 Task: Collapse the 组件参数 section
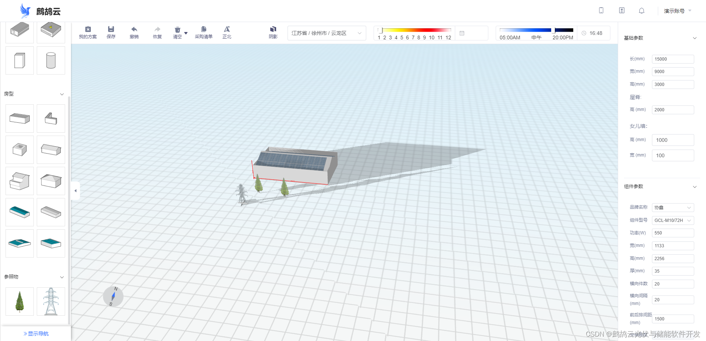click(x=695, y=187)
